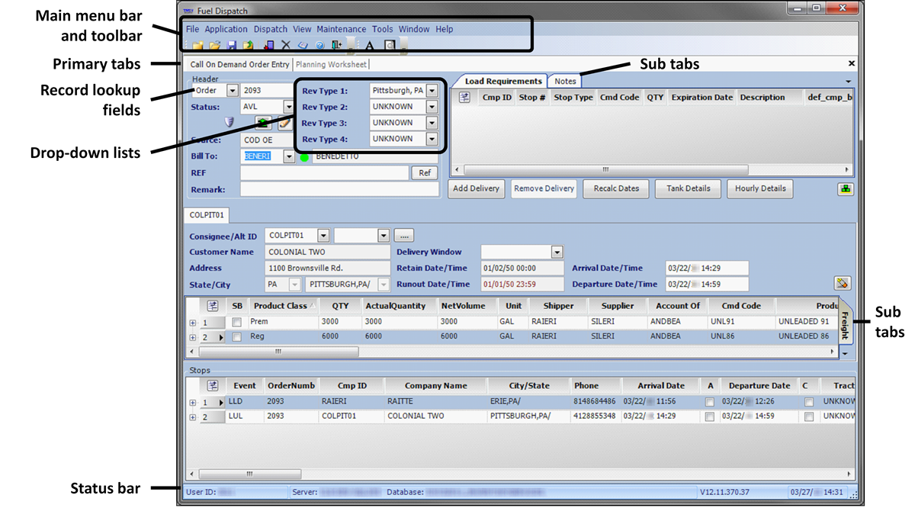Click the pencil edit icon right of Departure Date/Time
The image size is (915, 508).
[x=842, y=284]
